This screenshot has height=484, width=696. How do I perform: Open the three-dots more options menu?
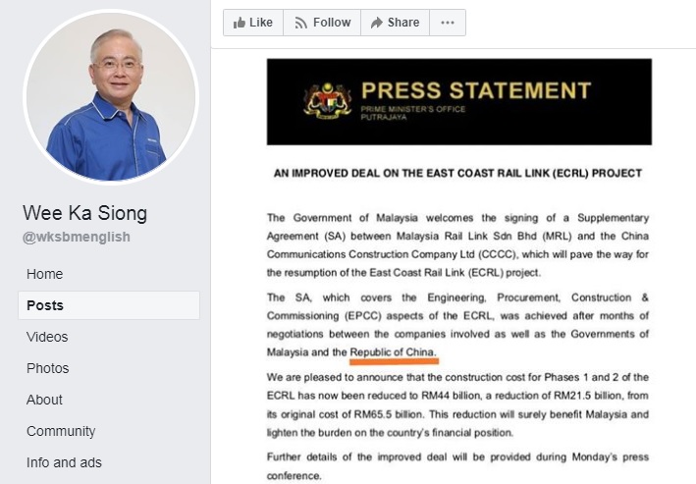pos(448,23)
